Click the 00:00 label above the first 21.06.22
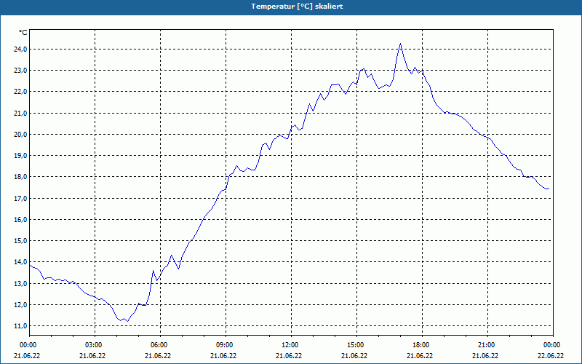The height and width of the screenshot is (364, 582). [x=27, y=345]
